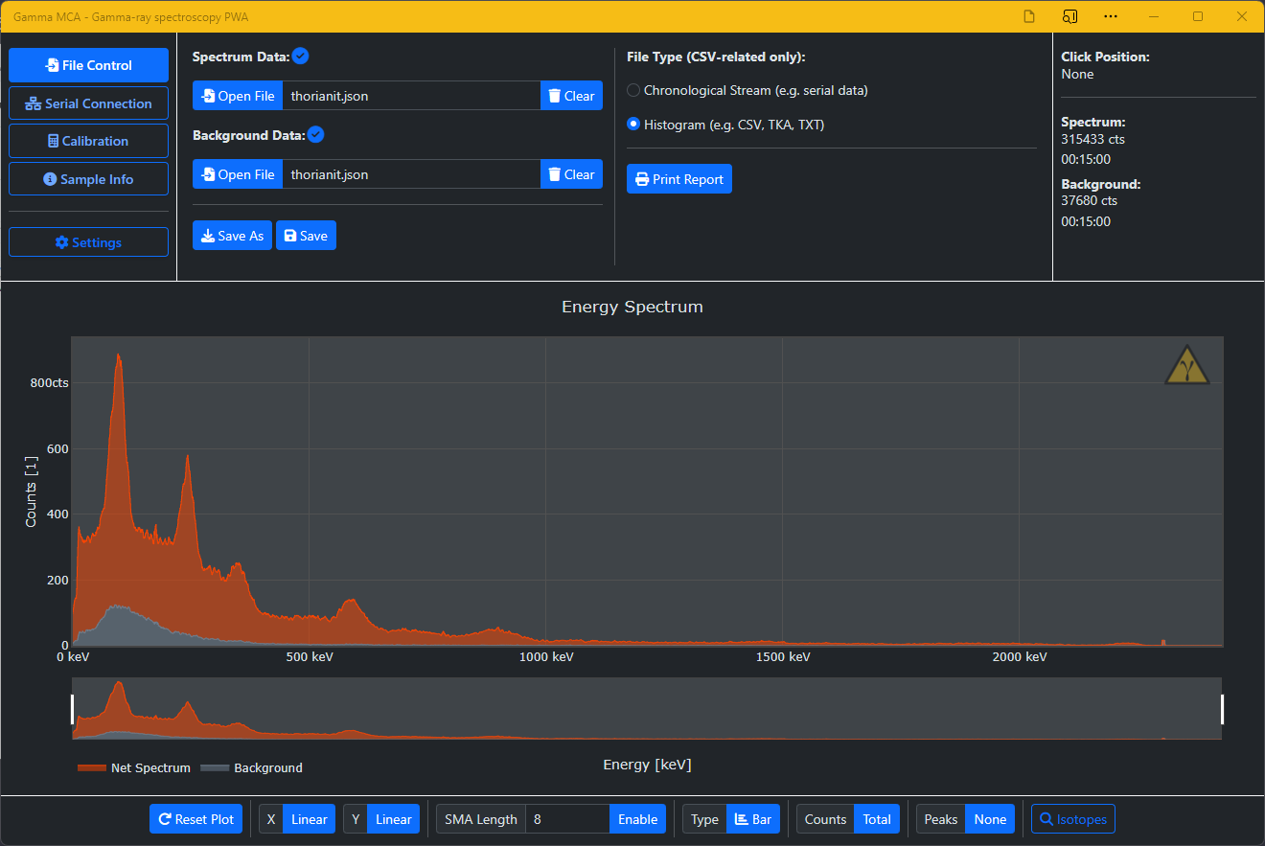Open File for Spectrum Data
1265x846 pixels.
238,96
